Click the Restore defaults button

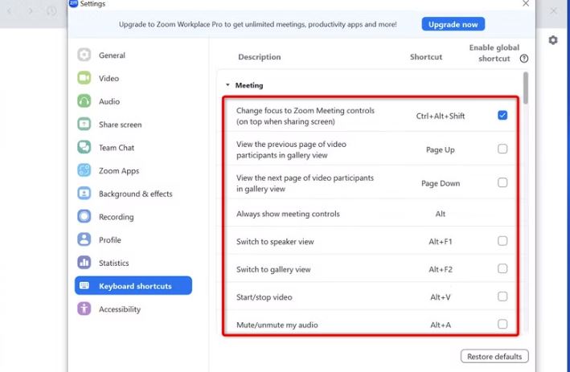point(494,357)
